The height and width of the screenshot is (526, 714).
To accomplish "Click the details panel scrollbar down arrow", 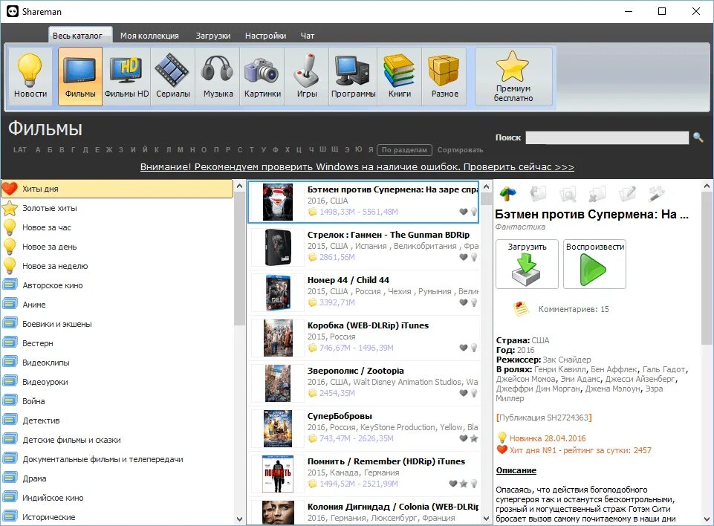I will coord(707,519).
